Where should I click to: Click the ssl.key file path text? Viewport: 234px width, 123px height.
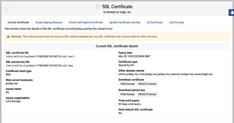point(39,66)
